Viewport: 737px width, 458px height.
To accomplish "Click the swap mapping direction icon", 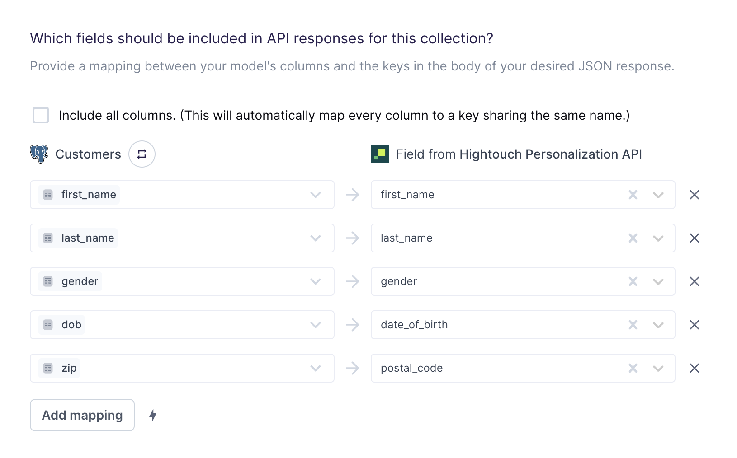I will [x=142, y=154].
